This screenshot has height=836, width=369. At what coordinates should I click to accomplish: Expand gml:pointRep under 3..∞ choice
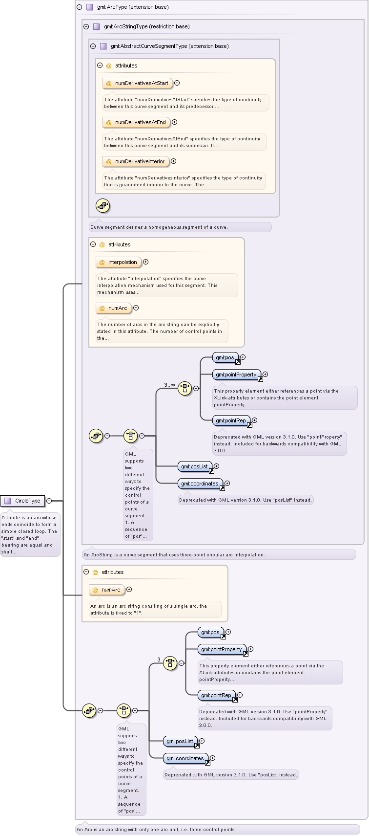point(254,420)
